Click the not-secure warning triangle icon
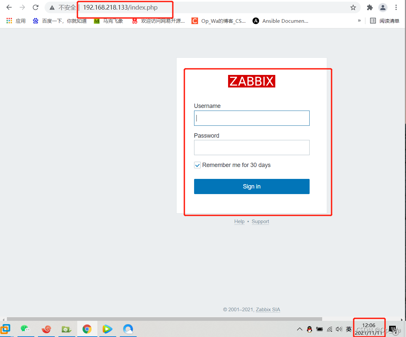 coord(52,8)
